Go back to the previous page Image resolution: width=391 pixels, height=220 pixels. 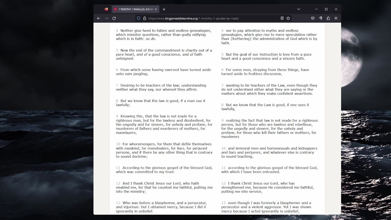click(98, 18)
